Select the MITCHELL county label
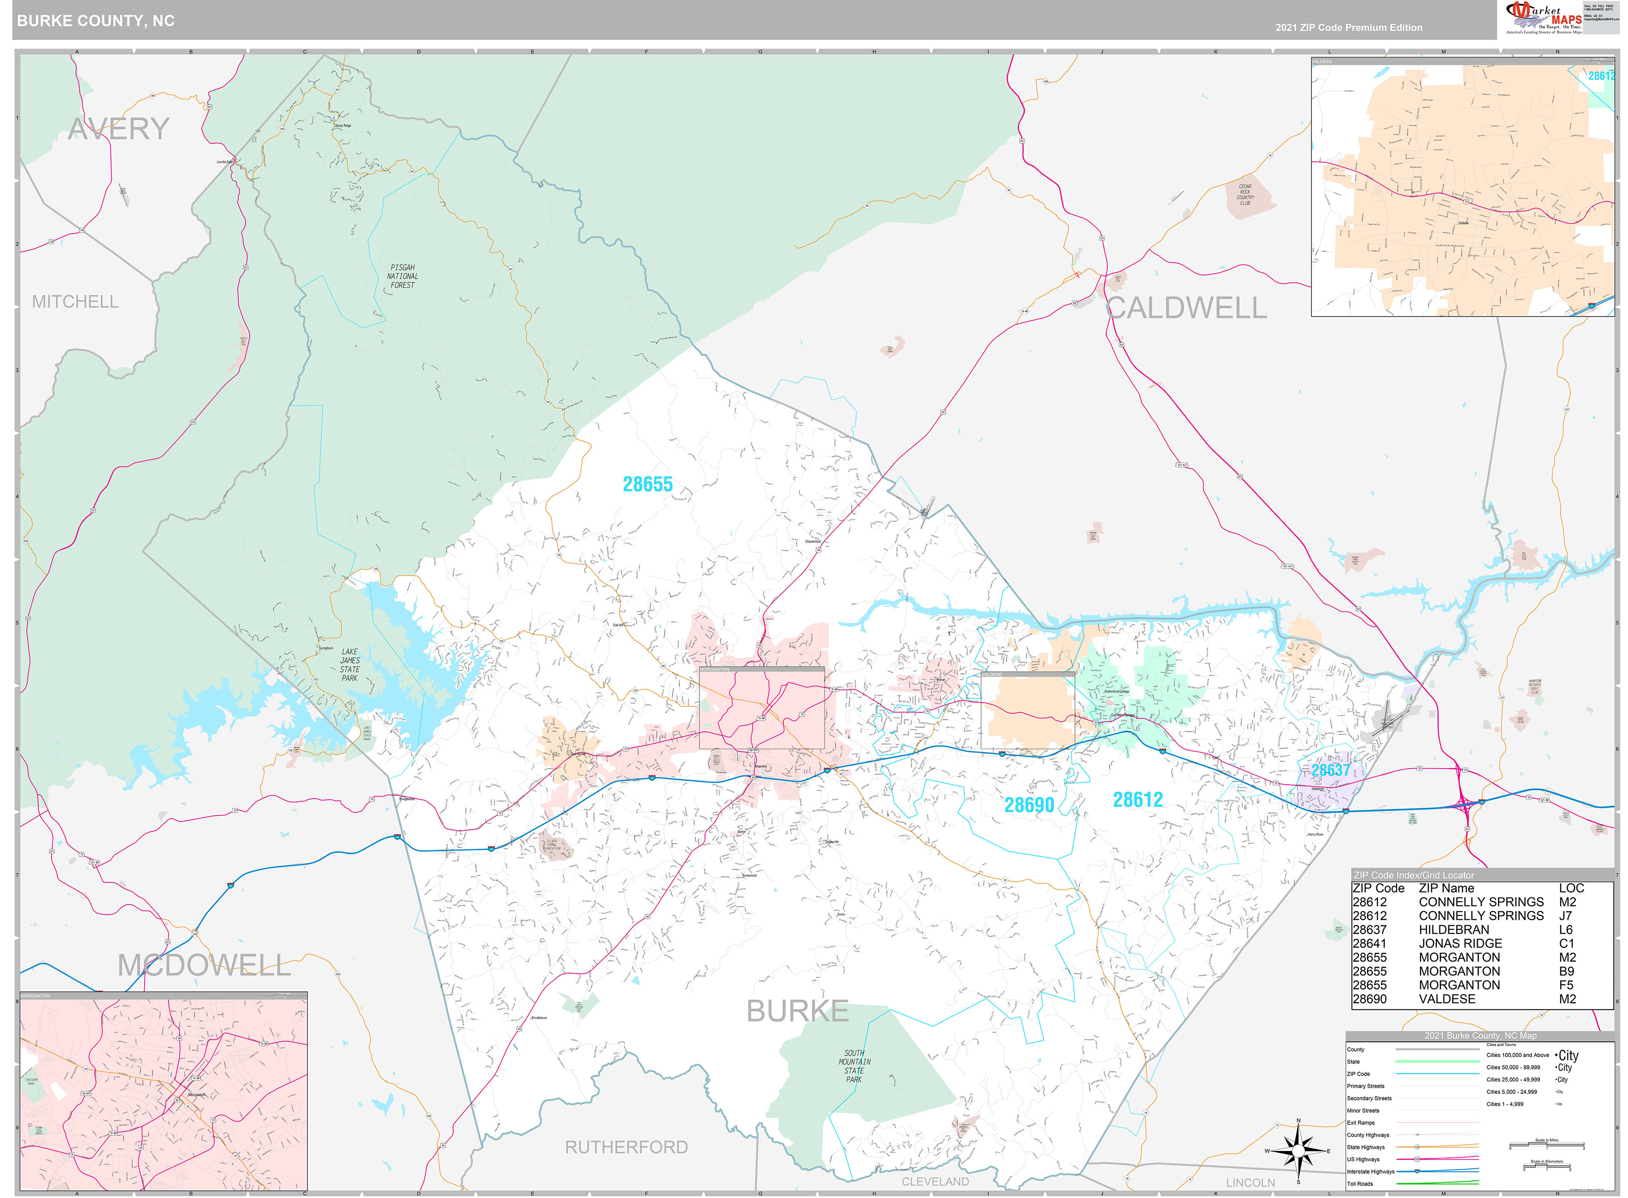The height and width of the screenshot is (1198, 1628). click(75, 302)
